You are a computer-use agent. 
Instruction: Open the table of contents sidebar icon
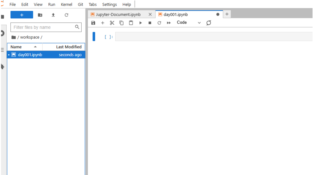pos(3,49)
